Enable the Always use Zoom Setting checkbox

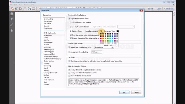pyautogui.click(x=69, y=52)
